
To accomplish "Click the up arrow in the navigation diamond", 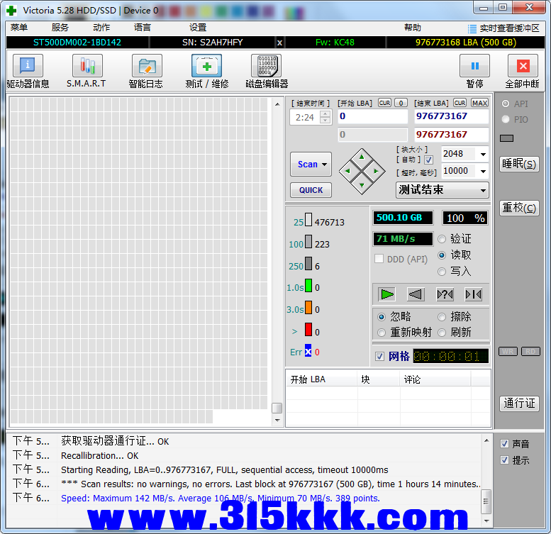I will [362, 157].
